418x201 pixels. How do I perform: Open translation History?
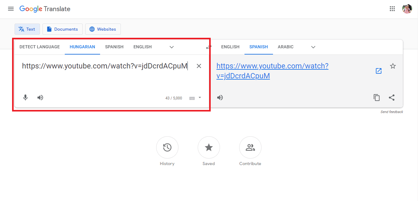[167, 147]
